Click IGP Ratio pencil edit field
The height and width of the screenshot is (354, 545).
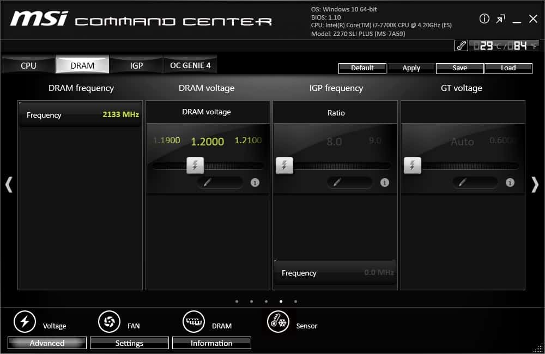pos(349,182)
